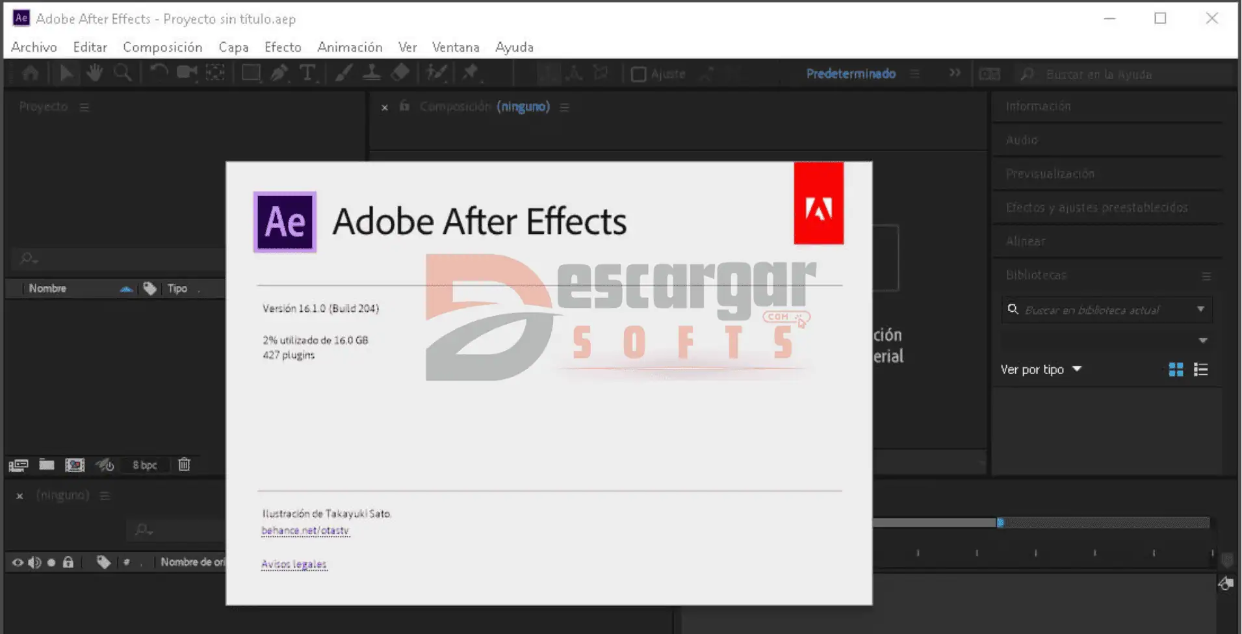Open the Composición menu
Viewport: 1242px width, 634px height.
[162, 47]
